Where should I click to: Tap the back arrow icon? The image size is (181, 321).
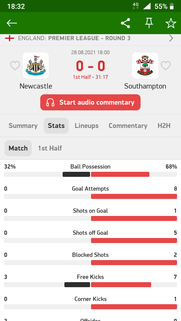coord(12,23)
